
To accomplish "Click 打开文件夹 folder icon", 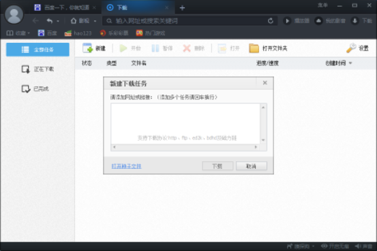I will [254, 48].
